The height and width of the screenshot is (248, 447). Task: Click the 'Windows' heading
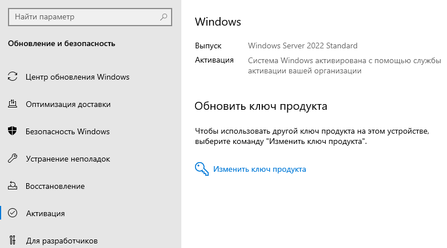click(218, 22)
